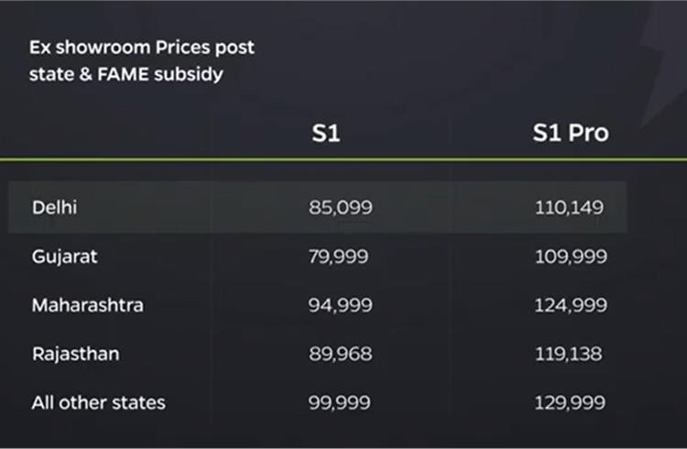Select Gujarat S1 price 79,999
Screen dimensions: 687x449
point(338,257)
